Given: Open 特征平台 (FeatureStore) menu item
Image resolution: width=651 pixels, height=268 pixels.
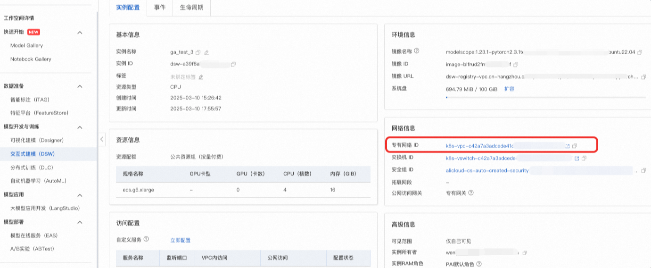Looking at the screenshot, I should pyautogui.click(x=39, y=113).
